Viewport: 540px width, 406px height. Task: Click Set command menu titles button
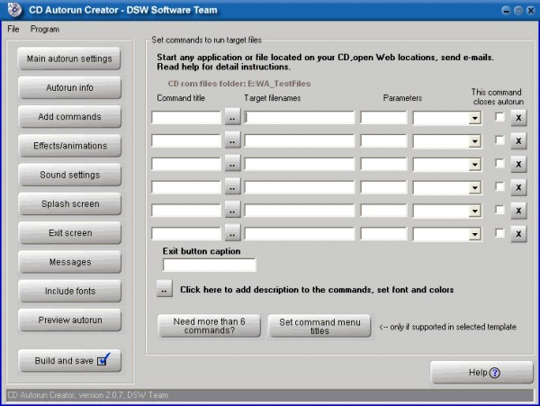[319, 325]
